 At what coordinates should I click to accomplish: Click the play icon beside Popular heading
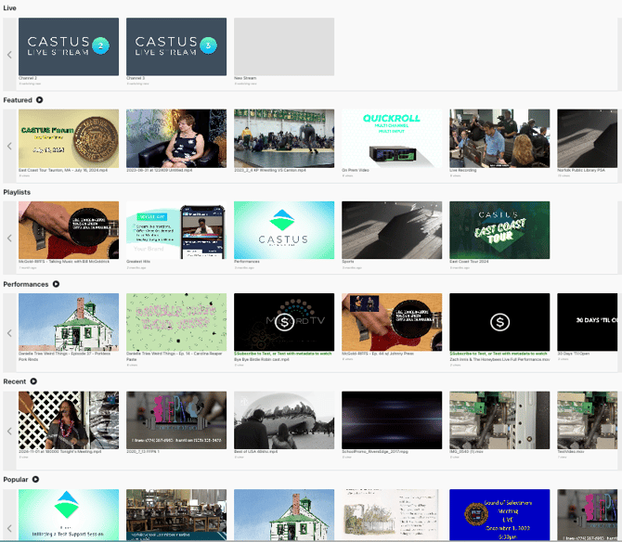[35, 479]
